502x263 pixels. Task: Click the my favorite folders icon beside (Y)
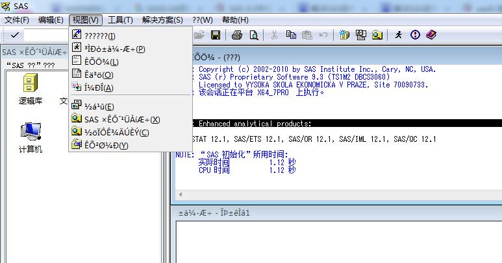coord(77,144)
